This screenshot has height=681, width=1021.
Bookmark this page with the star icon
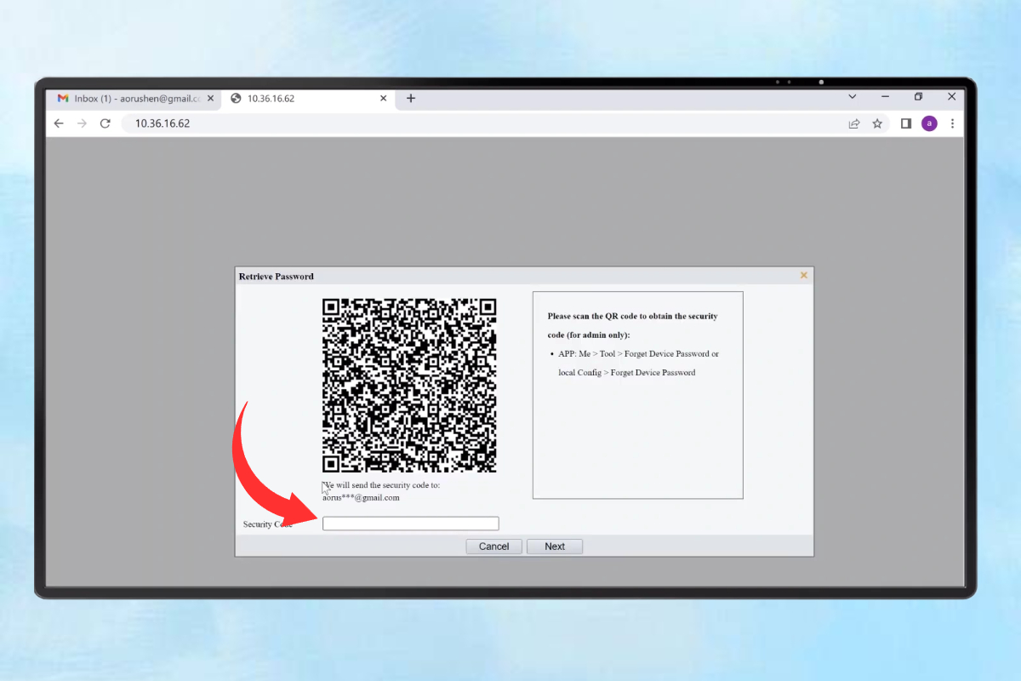tap(877, 123)
